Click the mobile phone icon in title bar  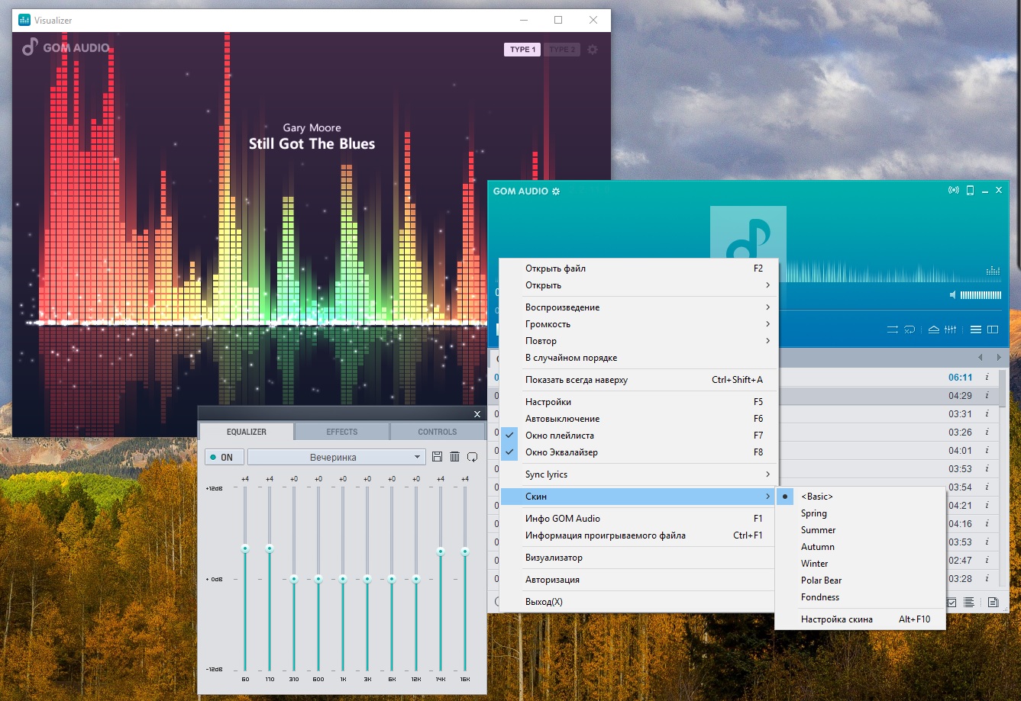click(970, 191)
